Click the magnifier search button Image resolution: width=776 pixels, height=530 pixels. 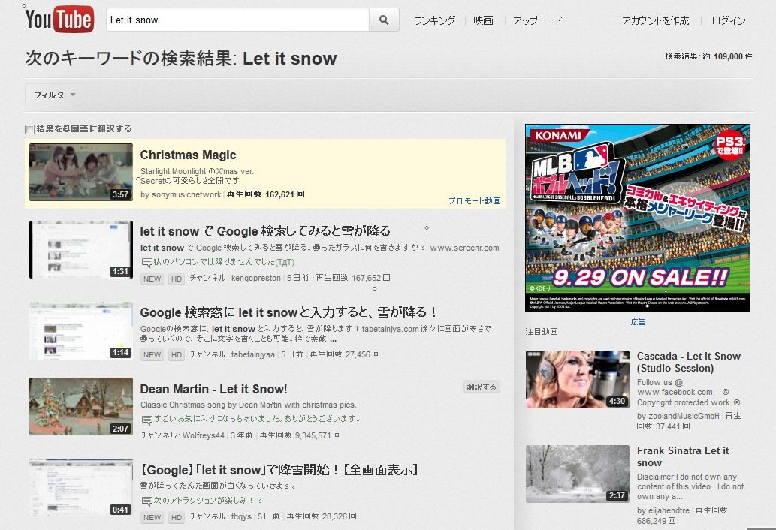click(x=384, y=20)
